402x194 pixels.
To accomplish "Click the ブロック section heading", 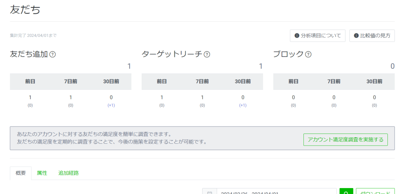I will tap(289, 54).
